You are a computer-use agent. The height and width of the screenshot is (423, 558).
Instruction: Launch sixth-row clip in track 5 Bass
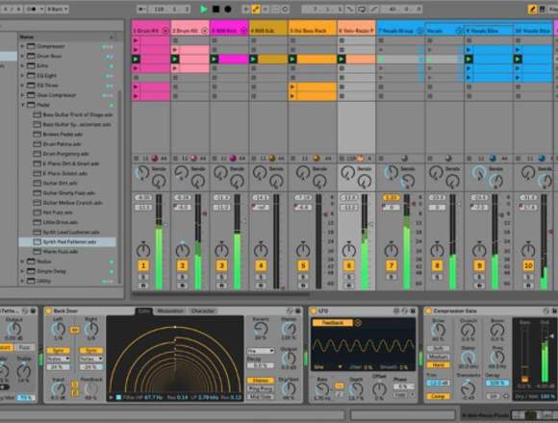[x=292, y=87]
